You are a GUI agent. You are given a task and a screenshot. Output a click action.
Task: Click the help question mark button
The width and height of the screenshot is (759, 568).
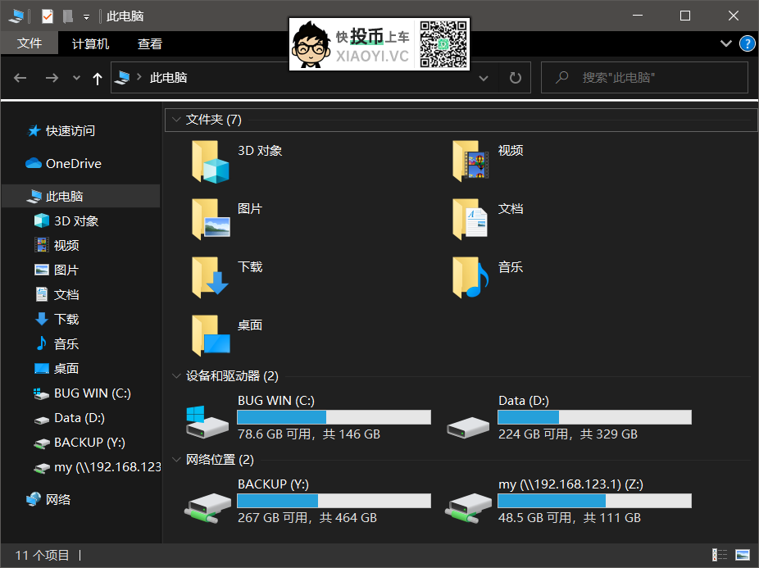click(x=747, y=43)
